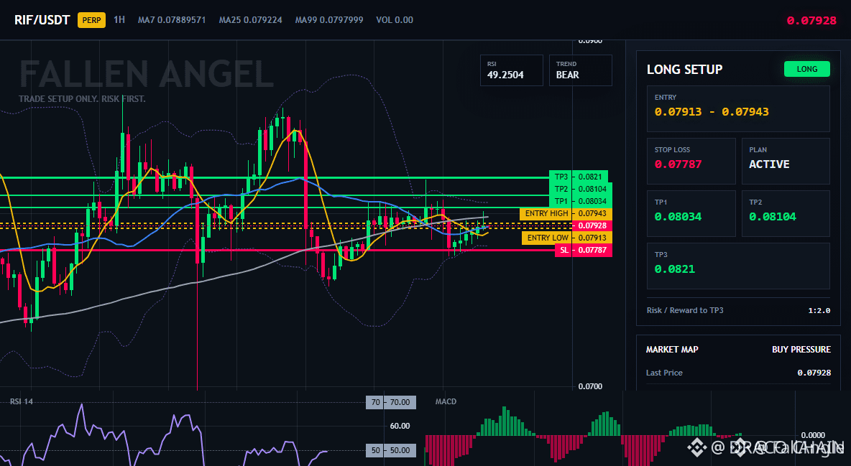Viewport: 851px width, 466px height.
Task: Open the RSI 49.2504 info box
Action: click(x=511, y=70)
